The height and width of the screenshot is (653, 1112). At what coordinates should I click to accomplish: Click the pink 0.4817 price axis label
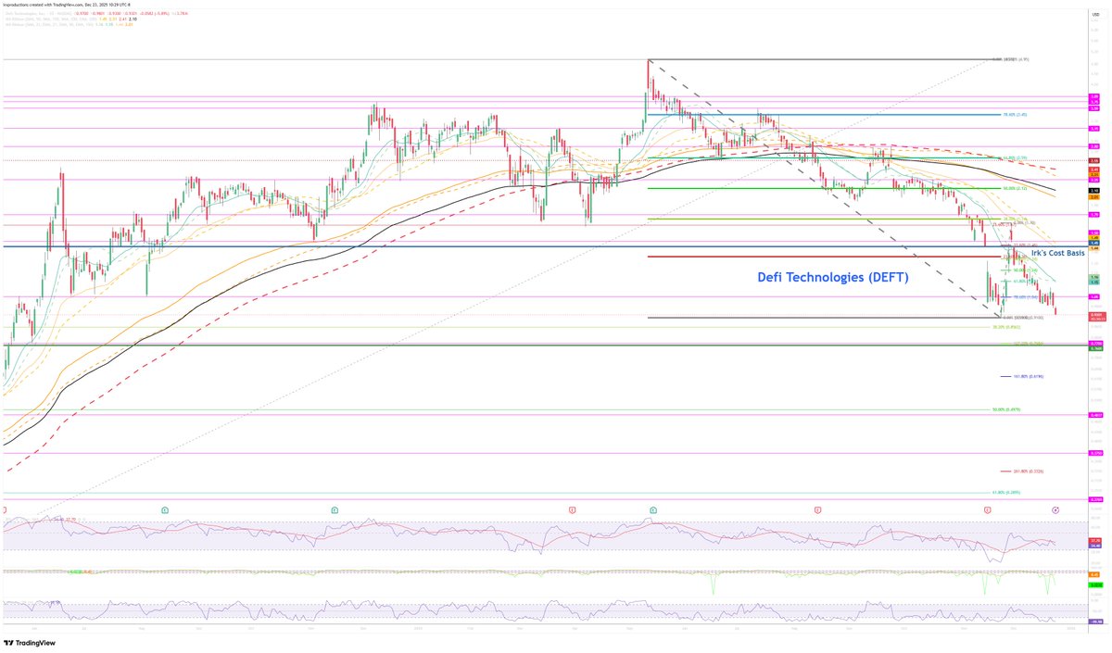[1094, 415]
